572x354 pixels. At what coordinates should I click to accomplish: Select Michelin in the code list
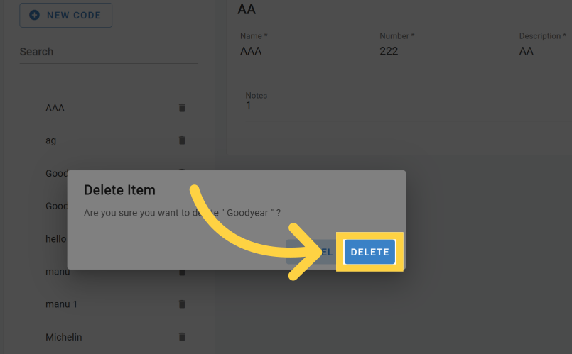[x=64, y=337]
